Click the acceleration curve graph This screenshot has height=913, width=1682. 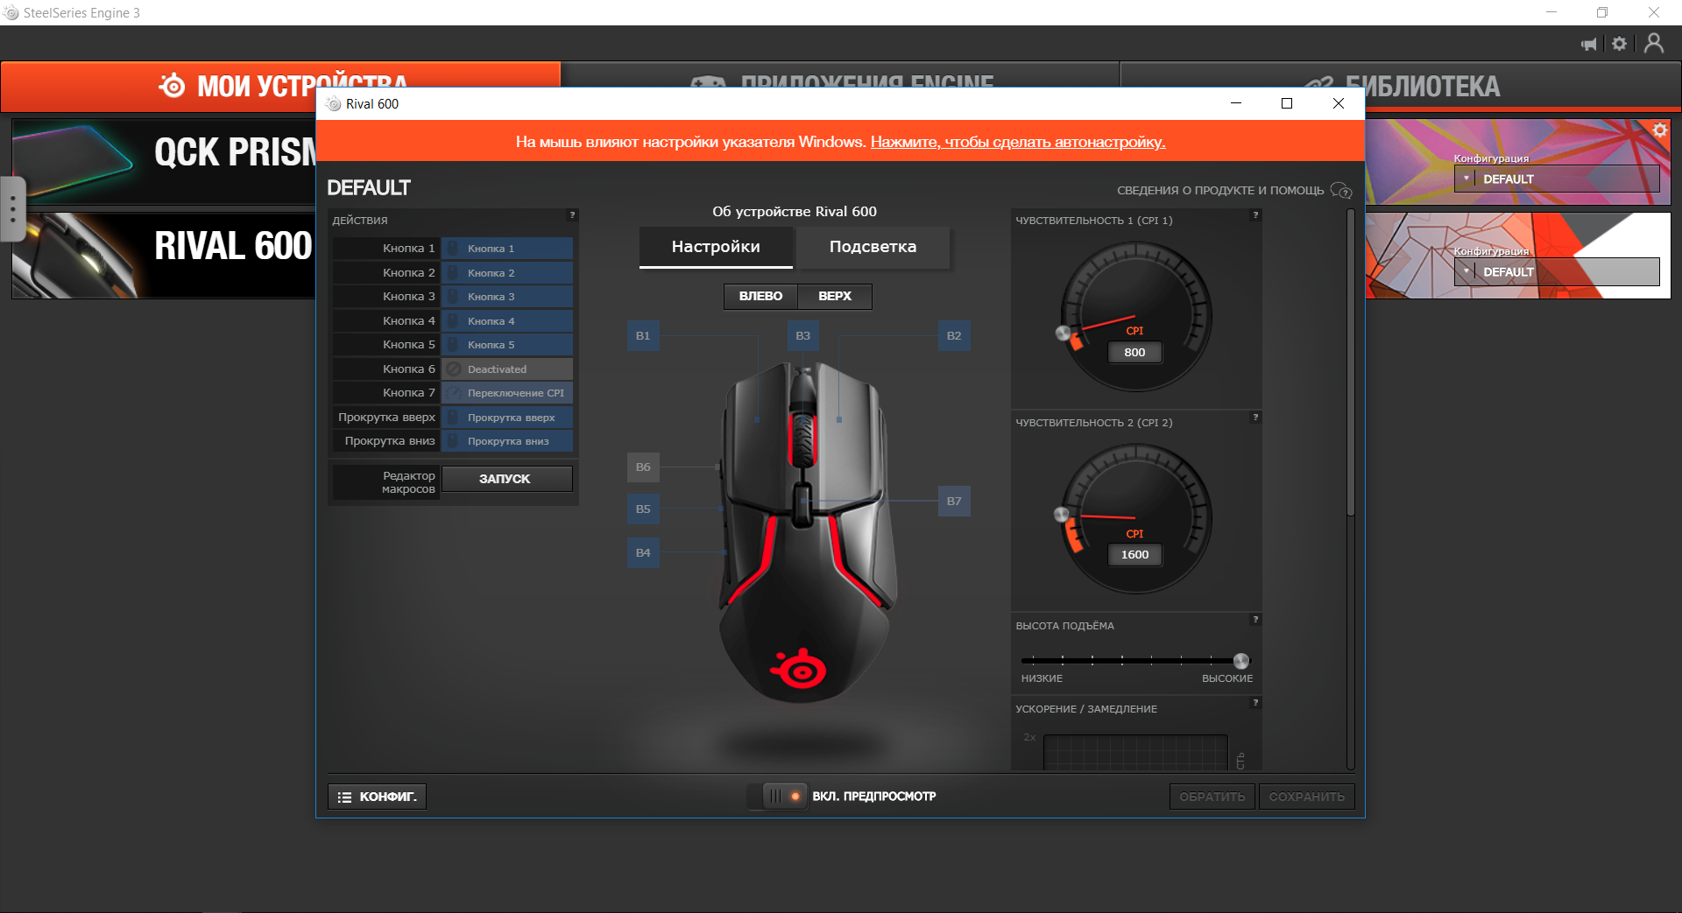(x=1135, y=753)
